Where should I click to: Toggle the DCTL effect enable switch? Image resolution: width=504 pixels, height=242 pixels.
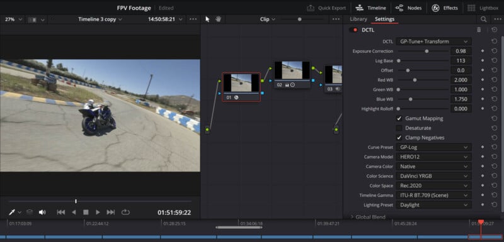coord(353,30)
